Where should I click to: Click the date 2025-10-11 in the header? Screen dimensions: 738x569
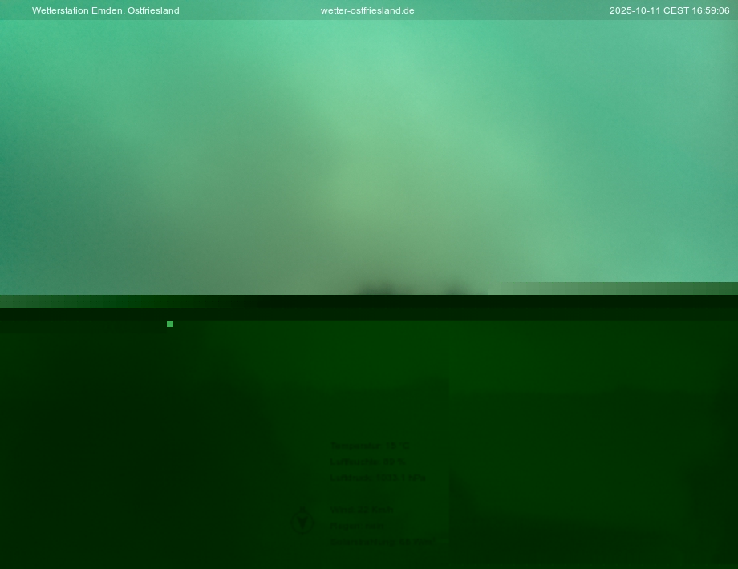pyautogui.click(x=634, y=10)
